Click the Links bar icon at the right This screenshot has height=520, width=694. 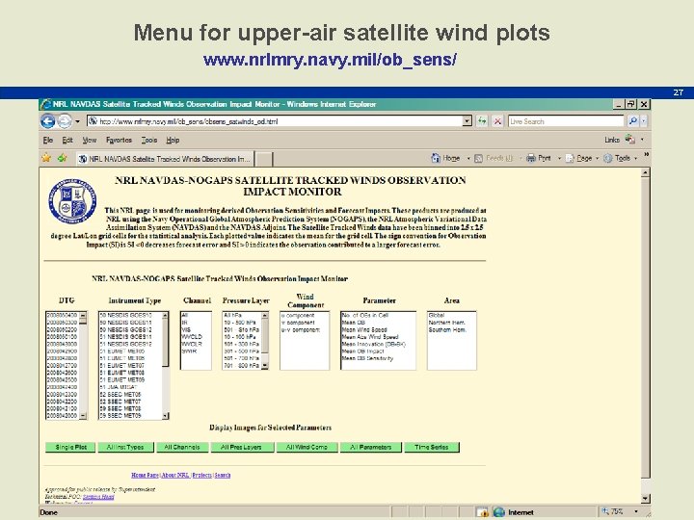click(x=629, y=140)
